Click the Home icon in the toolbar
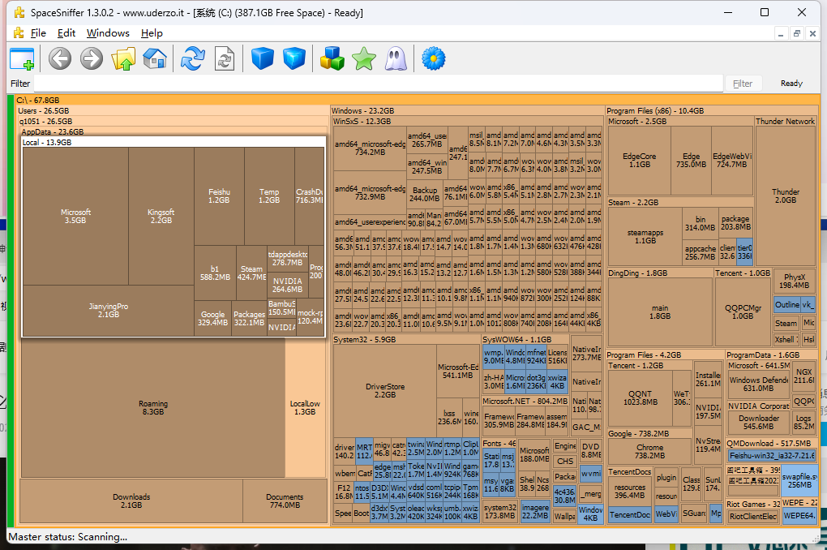This screenshot has height=550, width=827. tap(155, 58)
